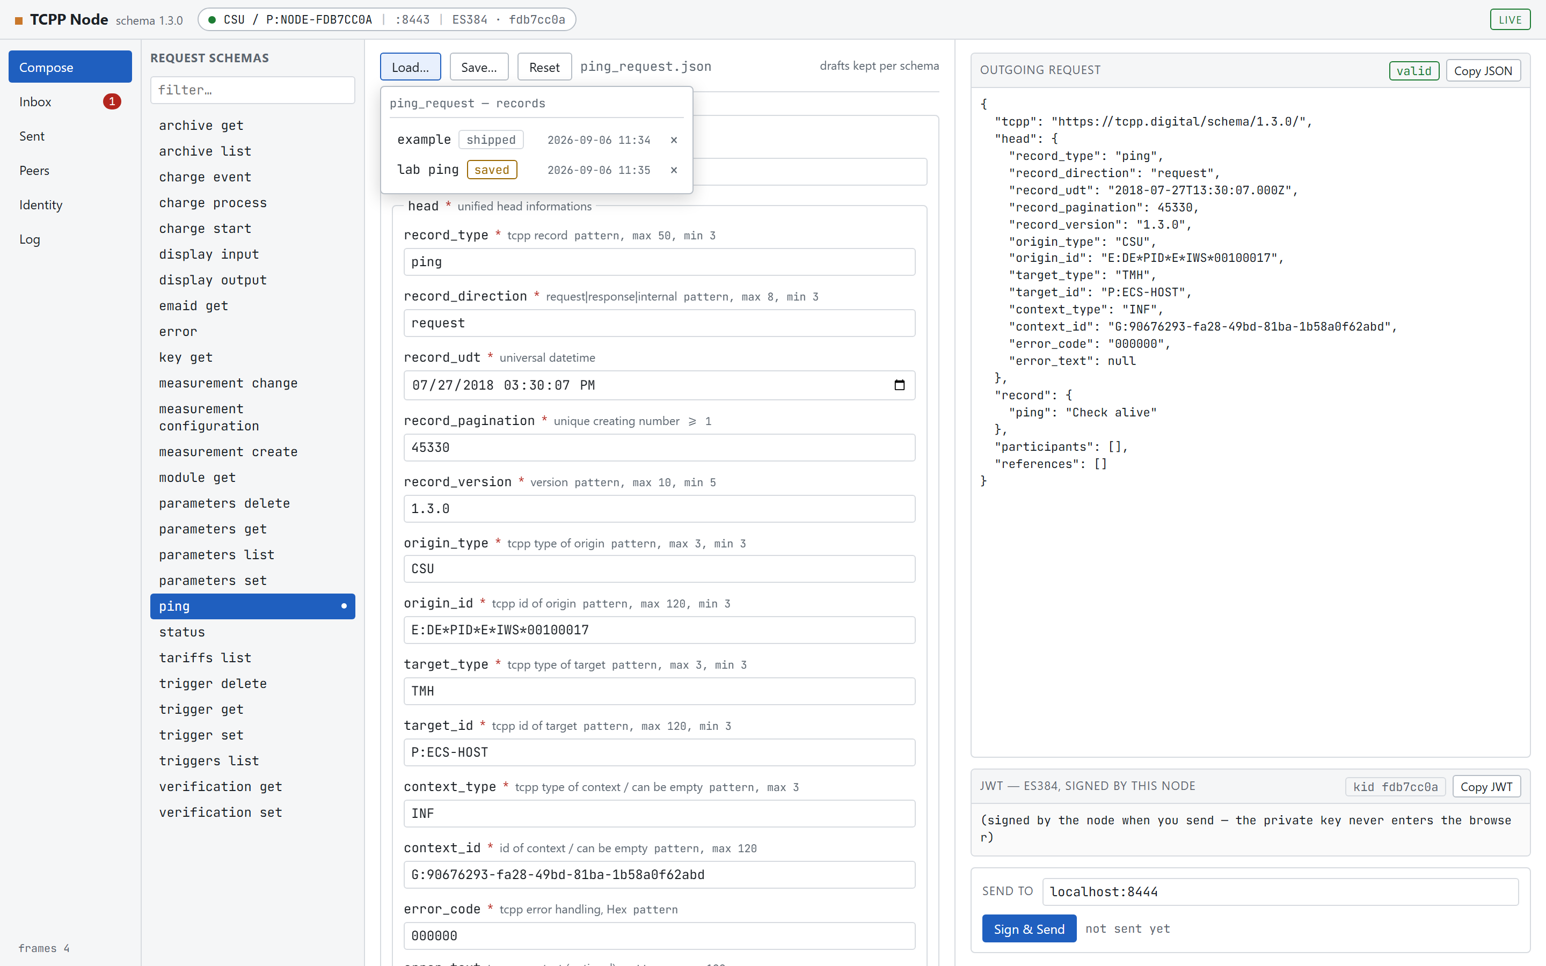This screenshot has width=1546, height=966.
Task: Click the green connection status dot
Action: pyautogui.click(x=212, y=20)
